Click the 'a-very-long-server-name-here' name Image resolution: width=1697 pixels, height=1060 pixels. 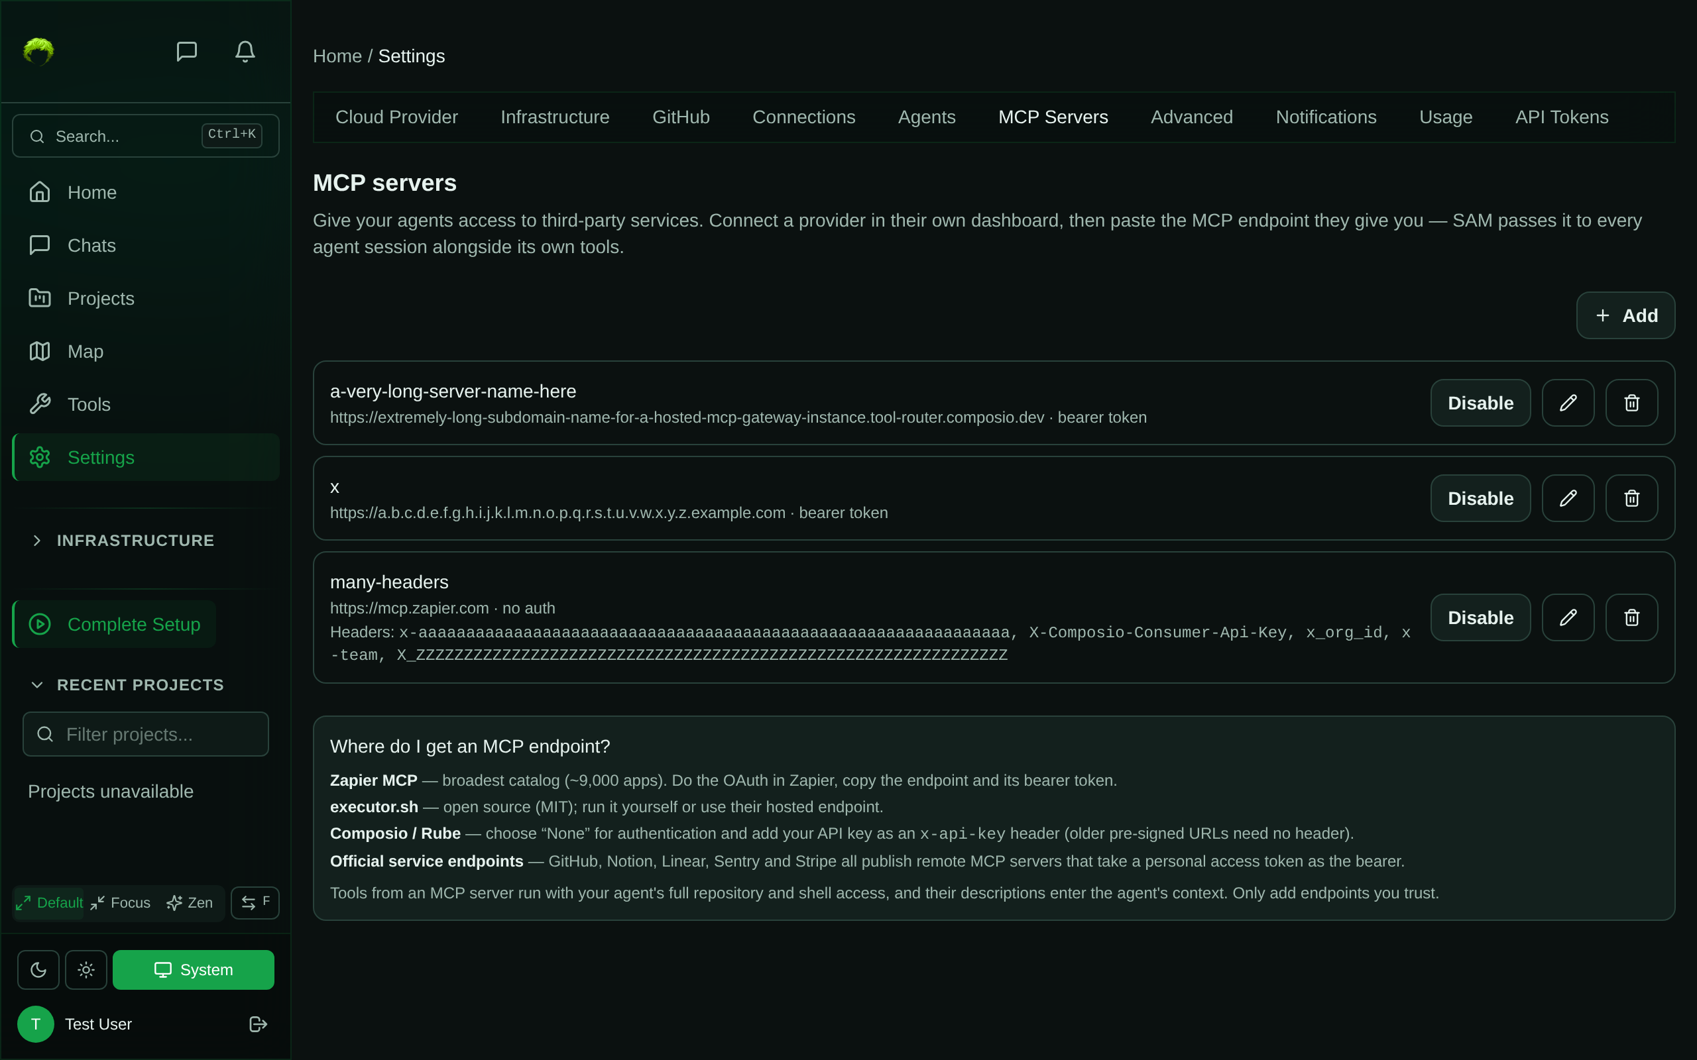[x=453, y=391]
